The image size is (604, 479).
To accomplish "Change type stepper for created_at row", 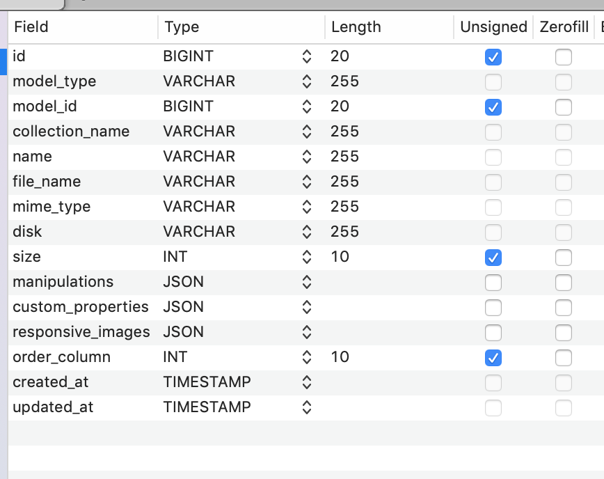I will [x=307, y=382].
